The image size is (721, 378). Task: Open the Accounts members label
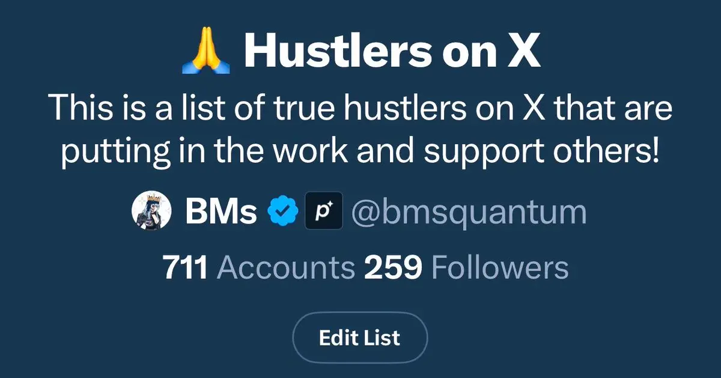286,268
